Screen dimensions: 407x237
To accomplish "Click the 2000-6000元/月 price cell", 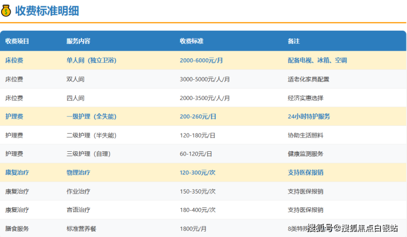I will (x=201, y=60).
